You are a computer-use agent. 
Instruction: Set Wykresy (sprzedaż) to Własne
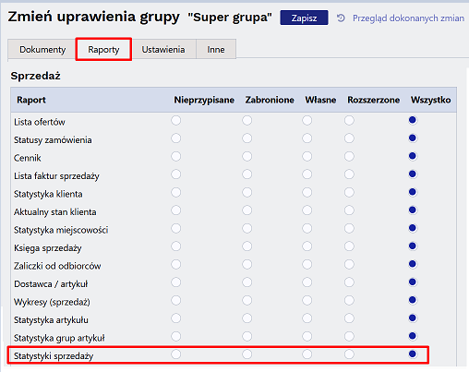click(307, 300)
